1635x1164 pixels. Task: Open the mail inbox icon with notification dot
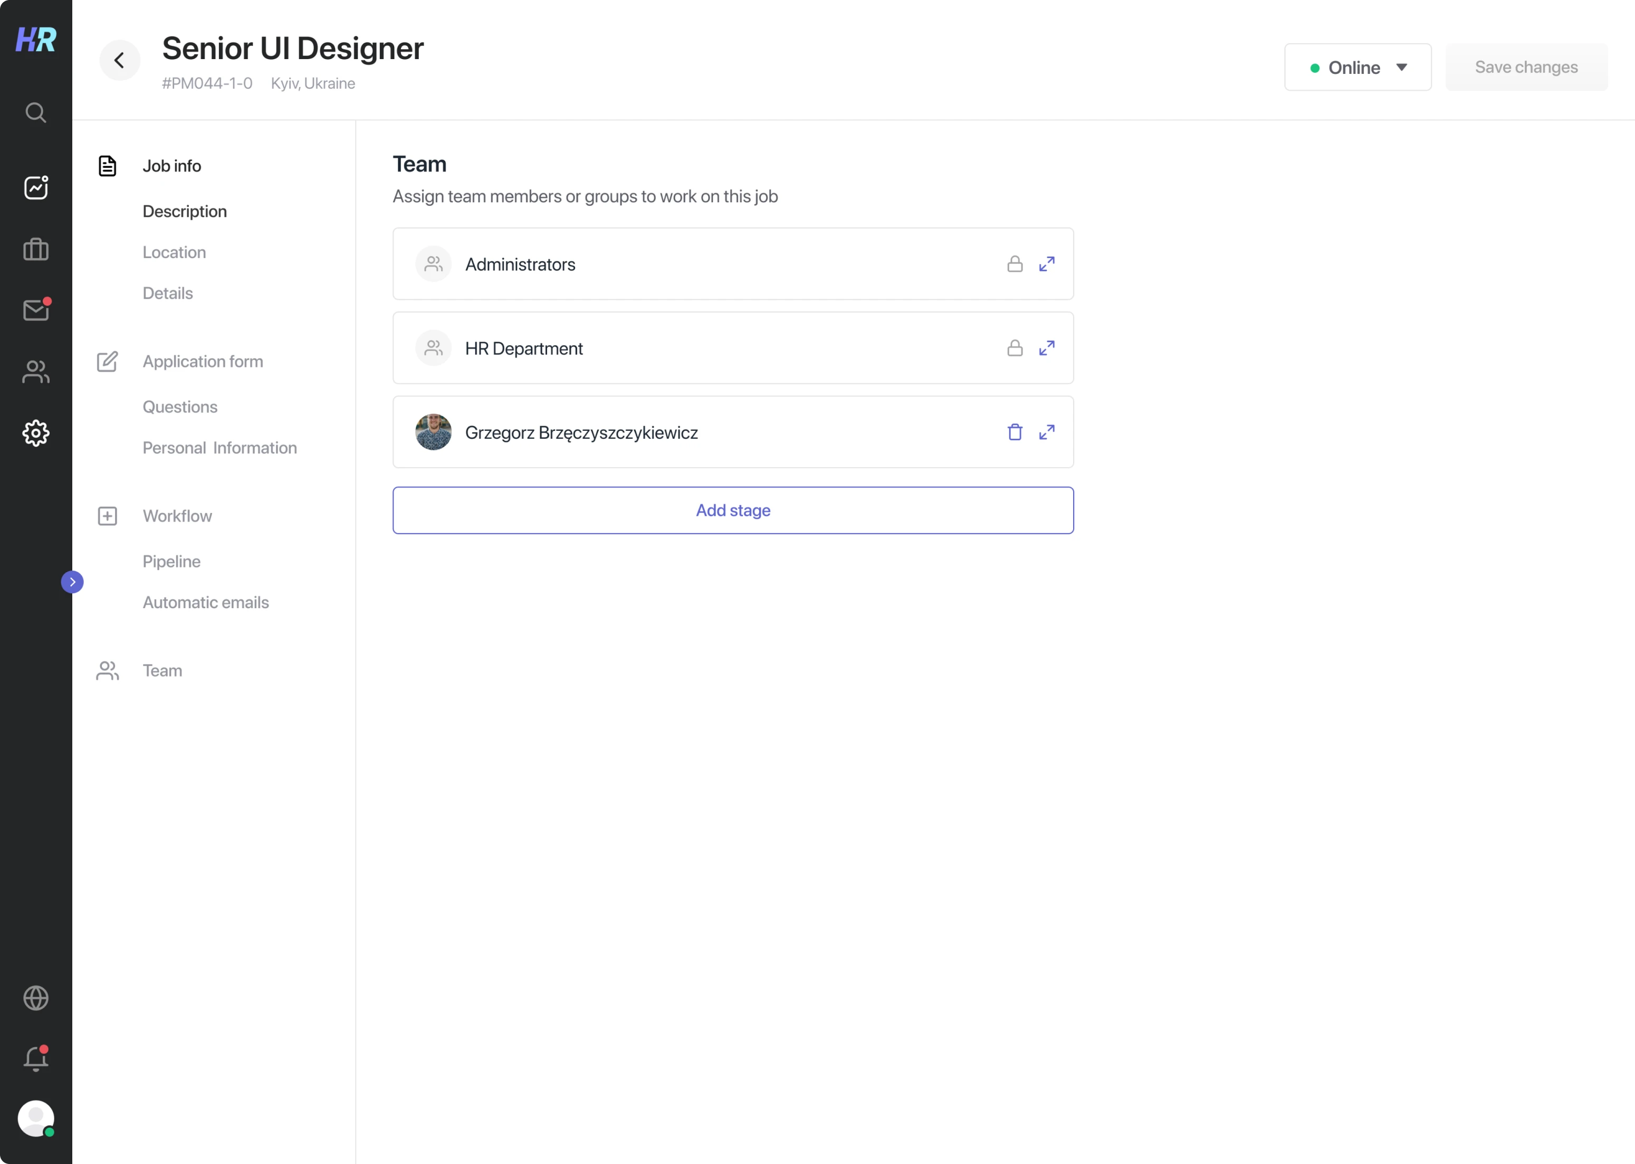pyautogui.click(x=35, y=310)
